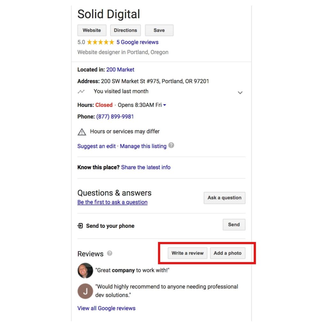Open View all Google reviews link
This screenshot has width=327, height=327.
pos(106,308)
